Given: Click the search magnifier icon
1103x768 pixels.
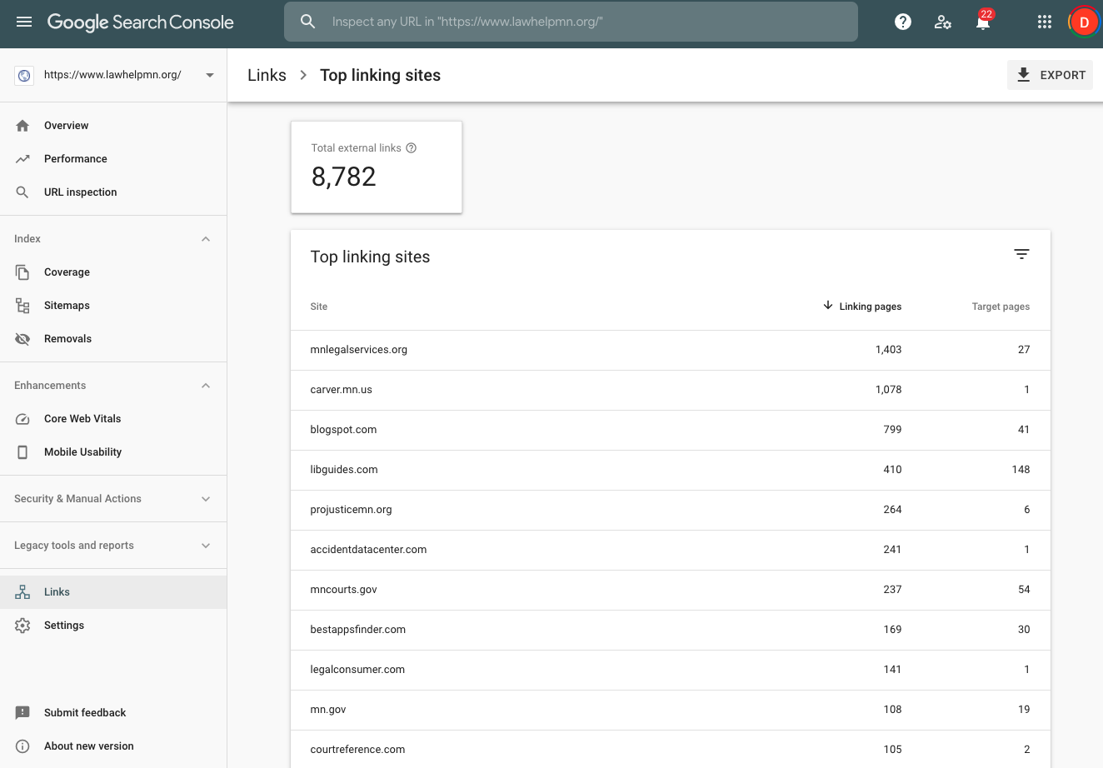Looking at the screenshot, I should [308, 22].
